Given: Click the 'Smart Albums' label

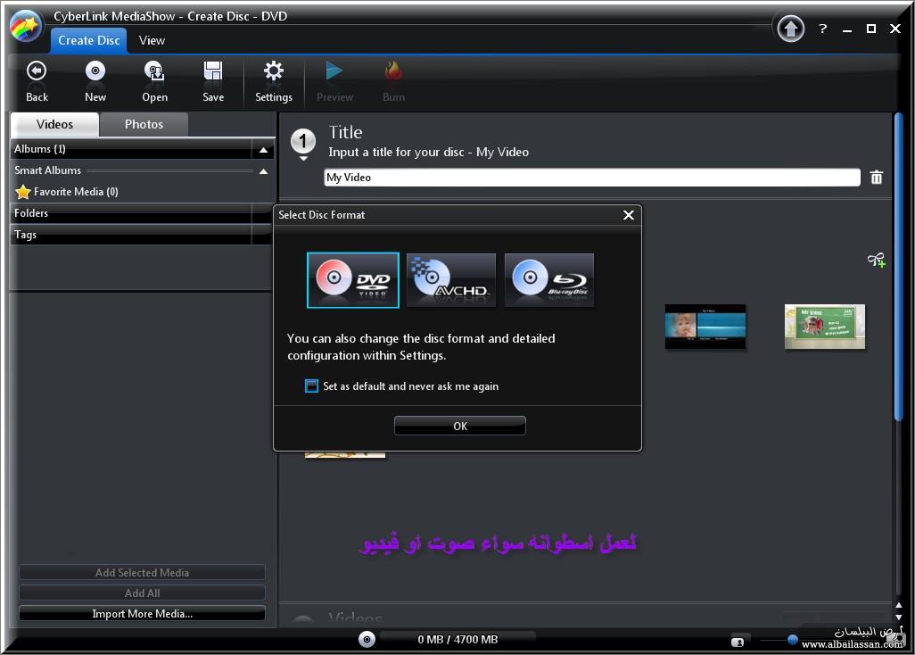Looking at the screenshot, I should 48,170.
